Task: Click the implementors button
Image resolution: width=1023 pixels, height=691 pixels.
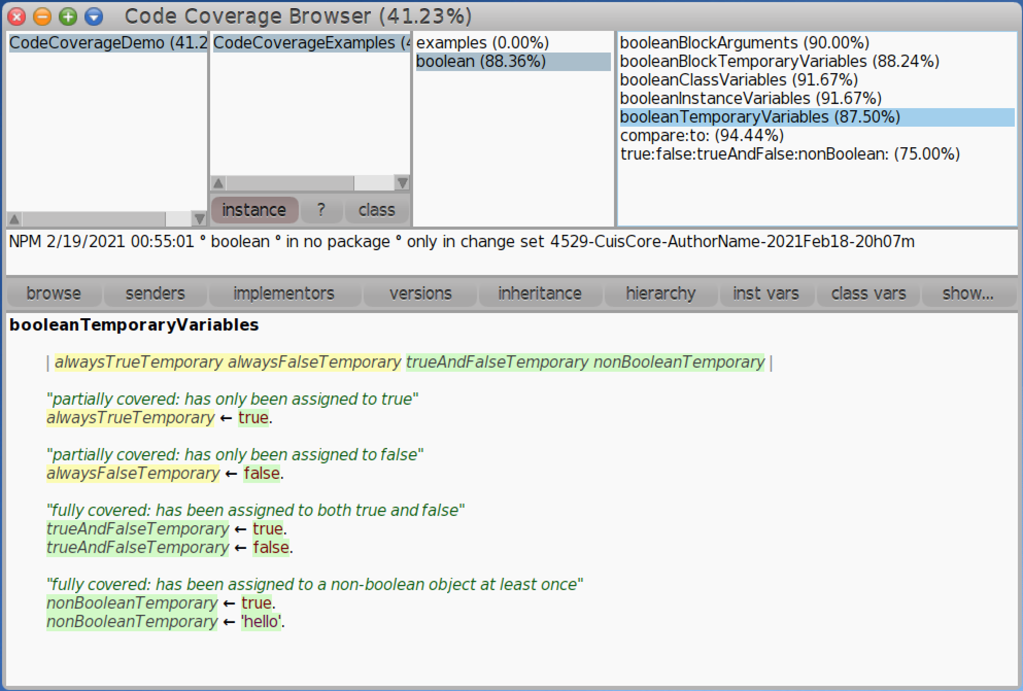Action: 284,293
